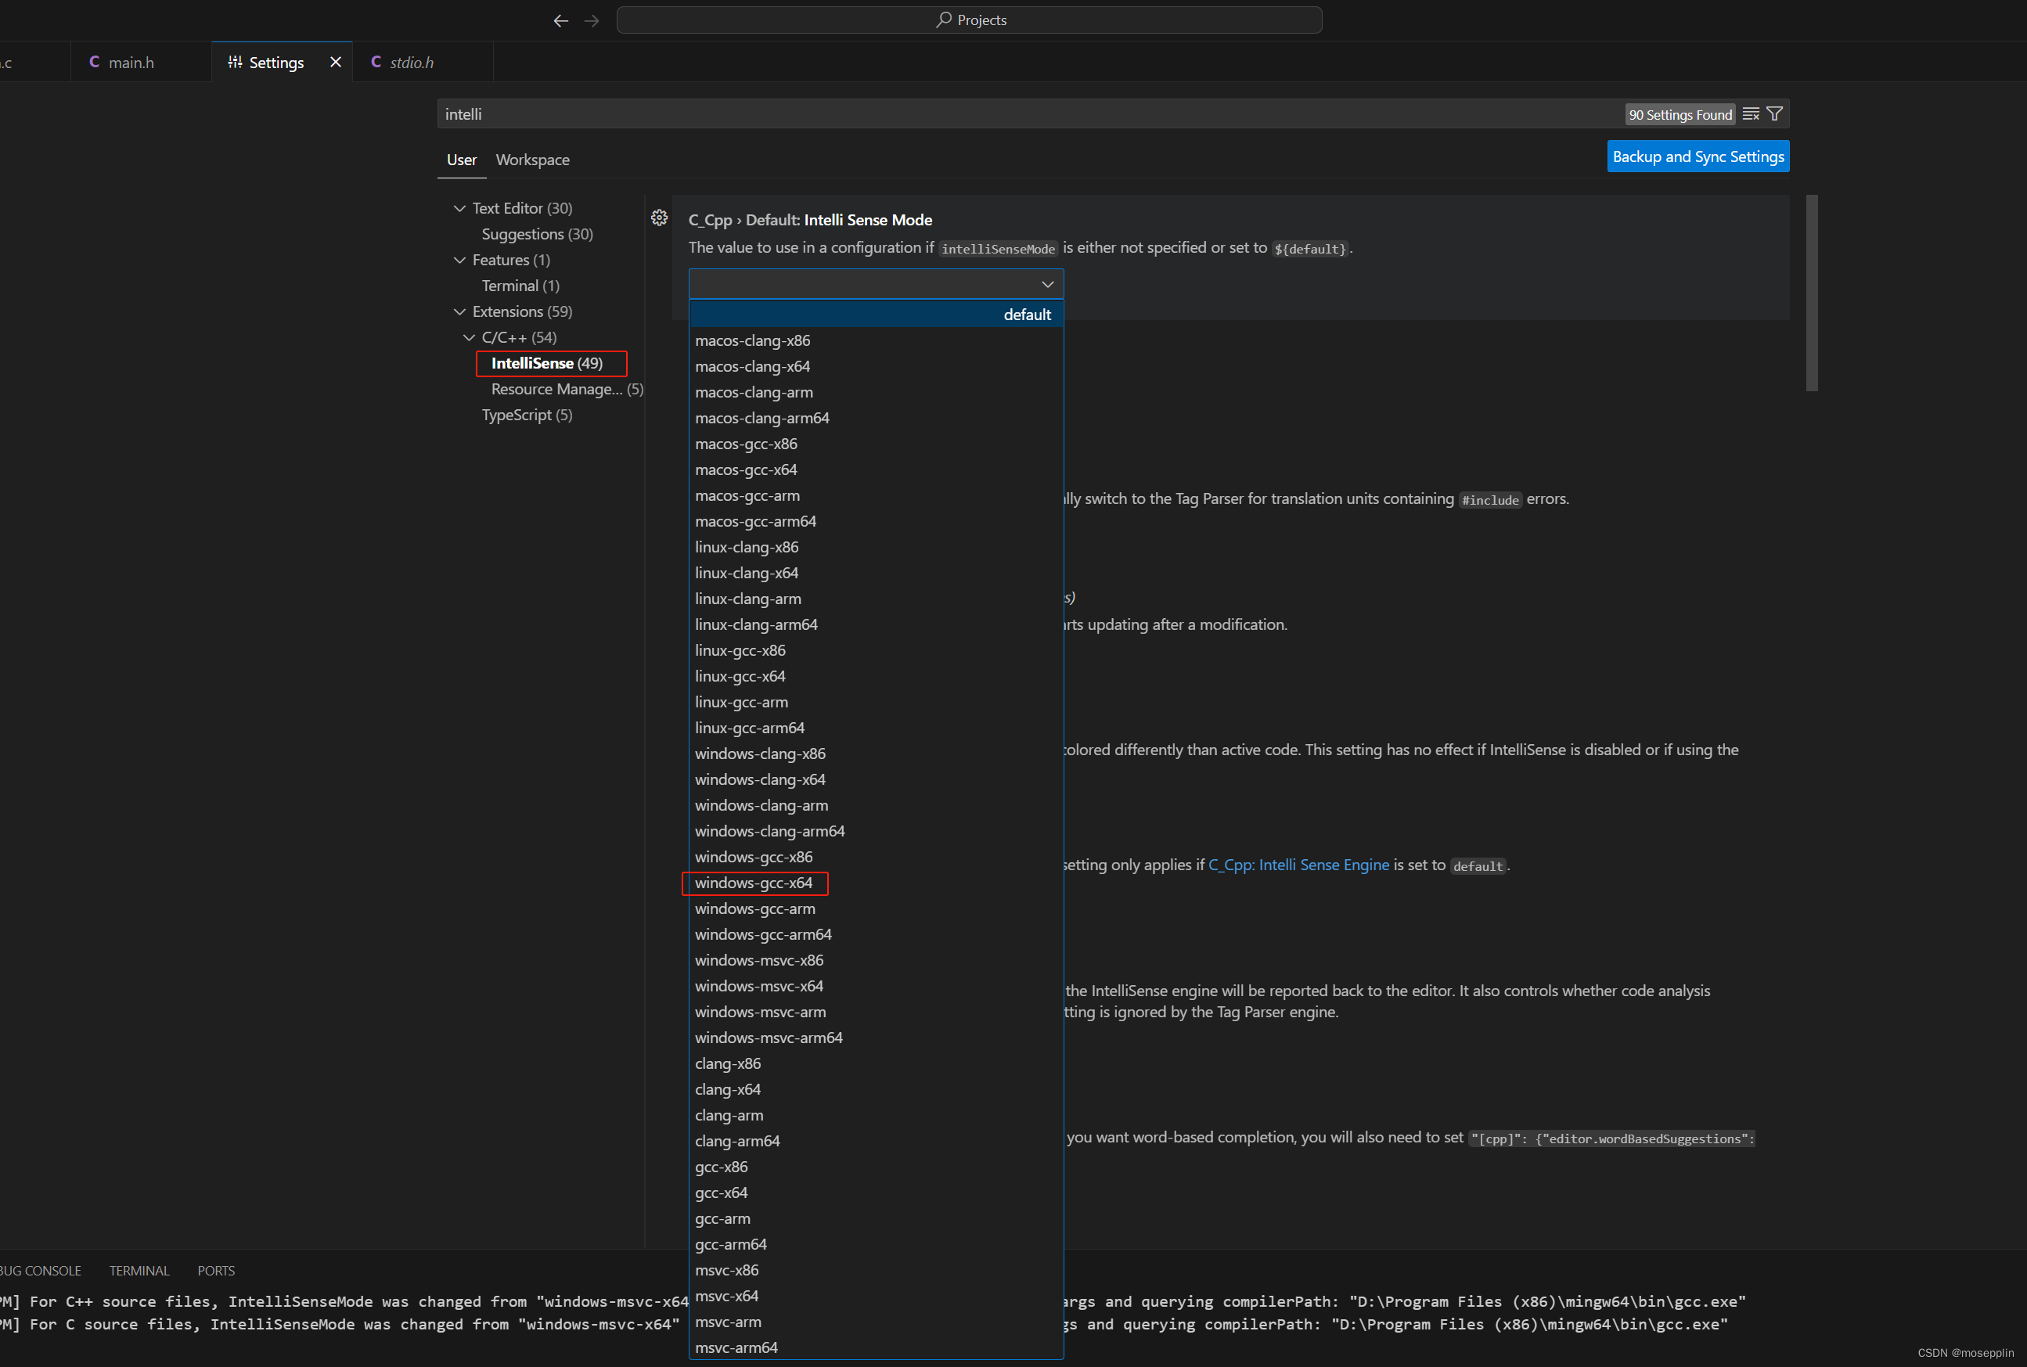The height and width of the screenshot is (1367, 2027).
Task: Collapse the C/C++ tree node
Action: (x=469, y=337)
